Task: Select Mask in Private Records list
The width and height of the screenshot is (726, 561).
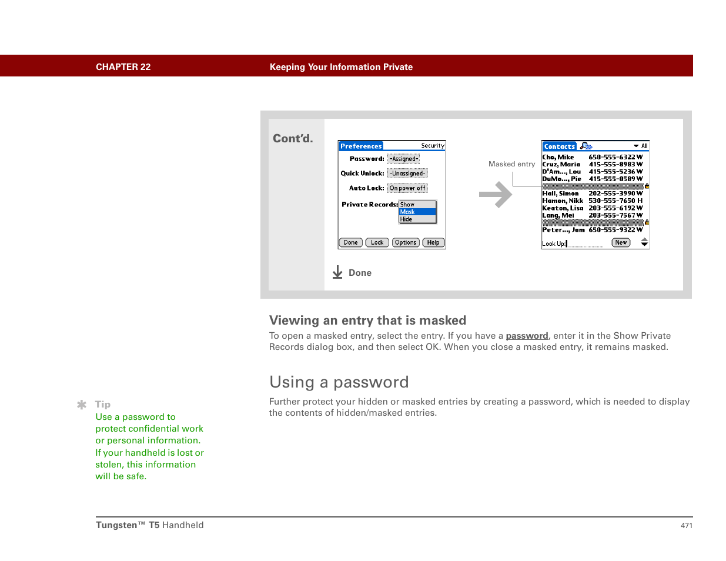Action: (417, 212)
